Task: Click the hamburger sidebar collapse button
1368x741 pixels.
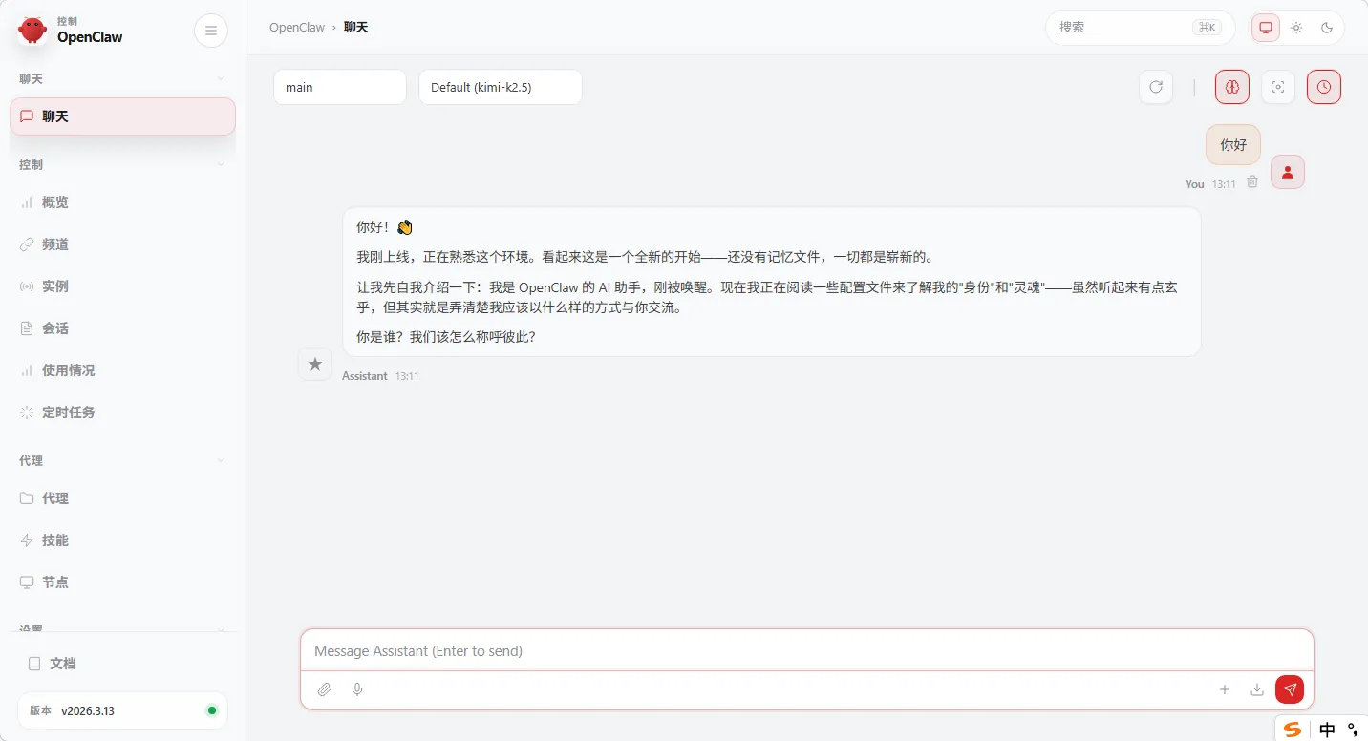Action: click(211, 31)
